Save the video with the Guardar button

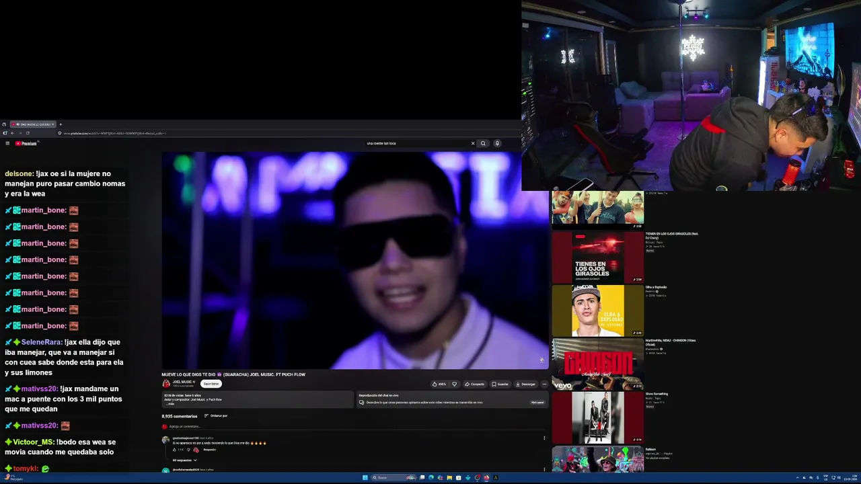[500, 384]
